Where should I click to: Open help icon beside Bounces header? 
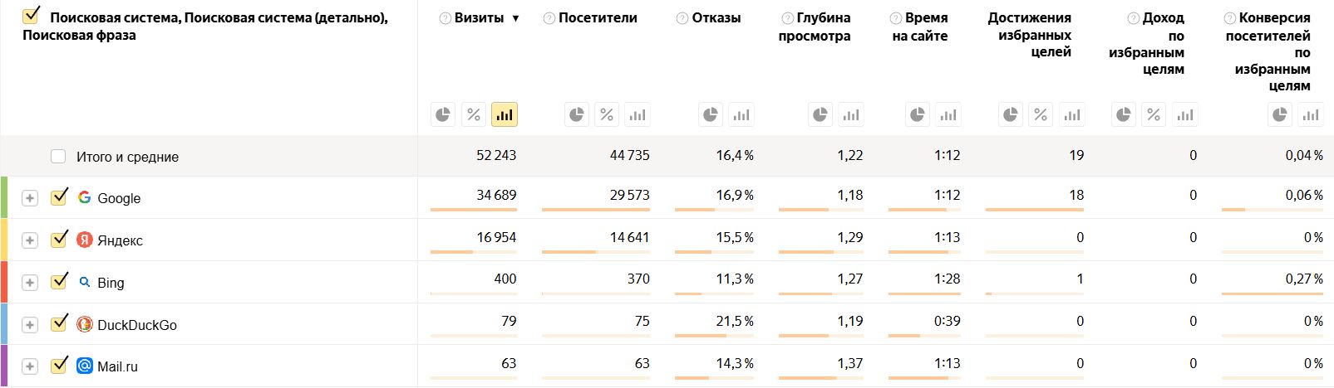pyautogui.click(x=682, y=18)
